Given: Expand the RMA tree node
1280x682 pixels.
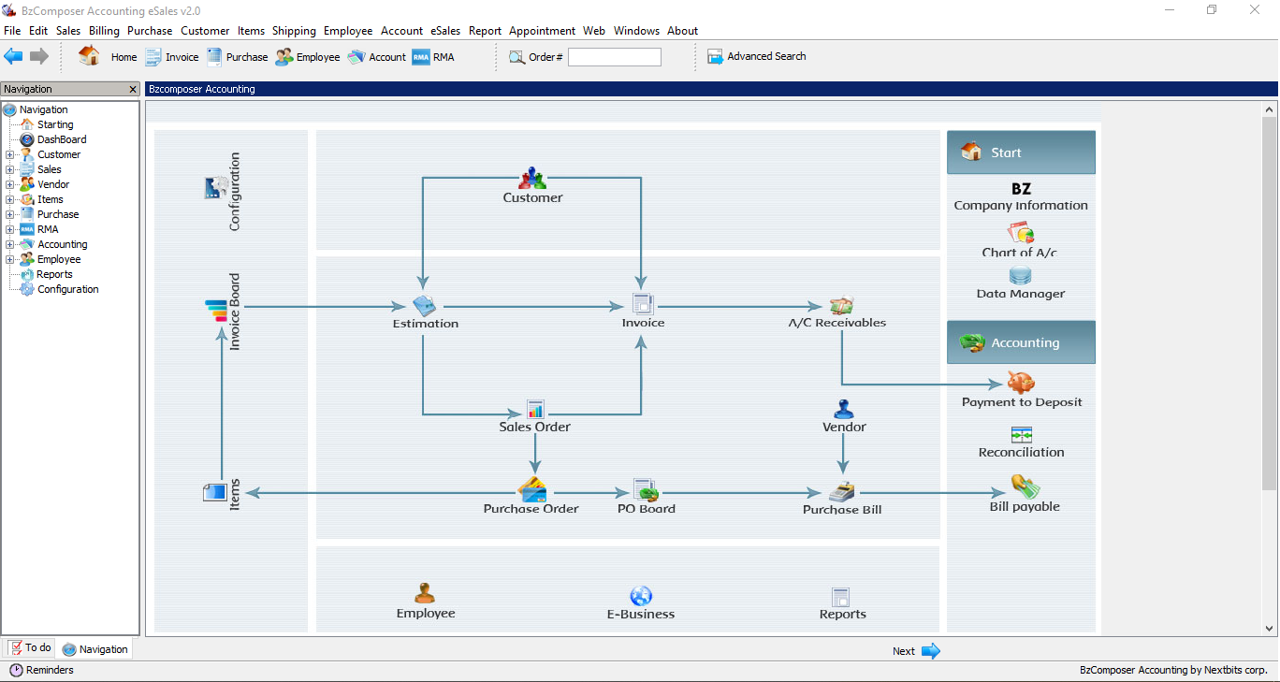Looking at the screenshot, I should point(9,229).
